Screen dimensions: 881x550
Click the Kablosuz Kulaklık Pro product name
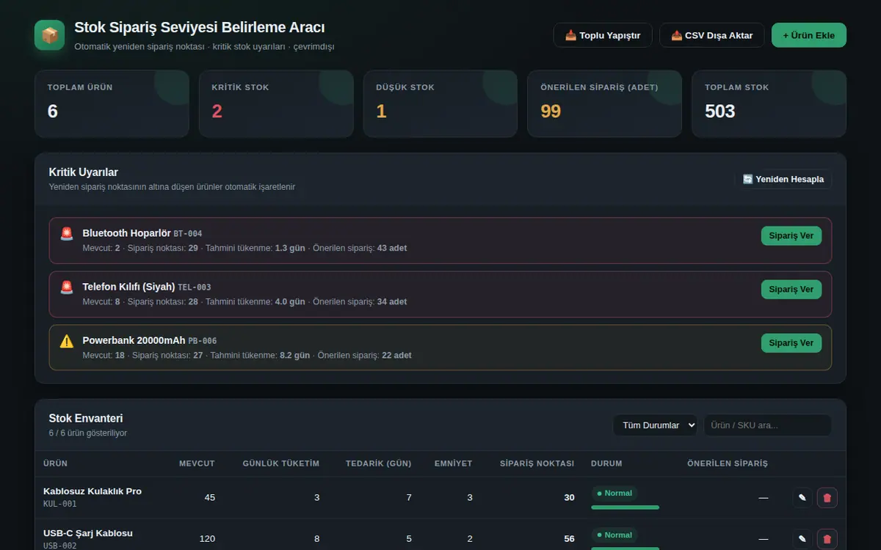coord(93,491)
